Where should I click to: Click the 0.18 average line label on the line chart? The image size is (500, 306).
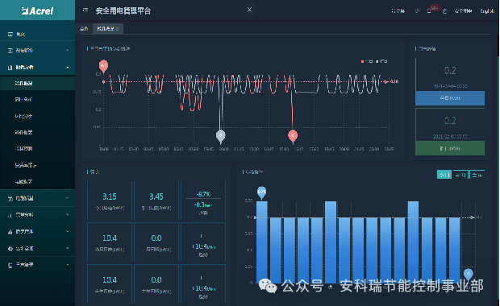394,81
